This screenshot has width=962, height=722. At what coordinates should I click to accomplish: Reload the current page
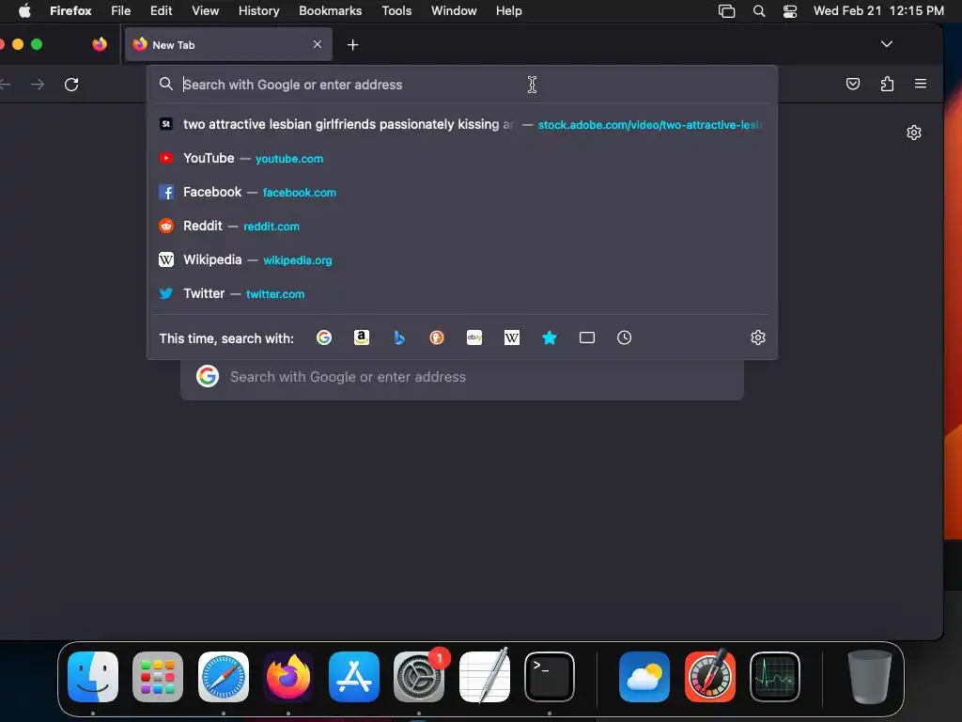click(x=71, y=84)
